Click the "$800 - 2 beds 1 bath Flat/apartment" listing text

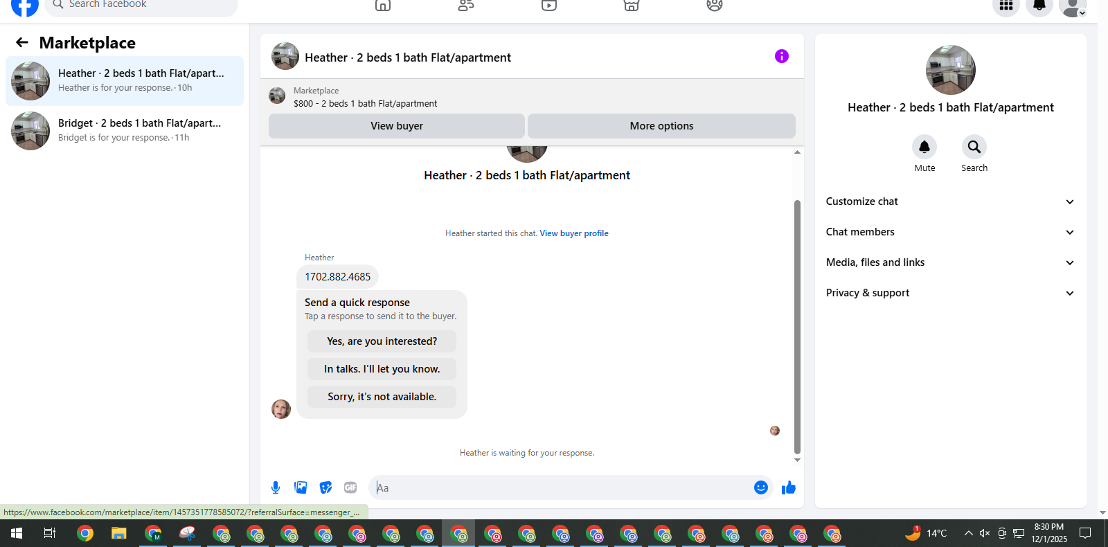tap(366, 104)
